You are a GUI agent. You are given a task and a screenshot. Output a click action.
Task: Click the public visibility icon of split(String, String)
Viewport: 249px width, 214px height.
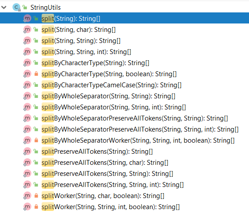click(36, 41)
